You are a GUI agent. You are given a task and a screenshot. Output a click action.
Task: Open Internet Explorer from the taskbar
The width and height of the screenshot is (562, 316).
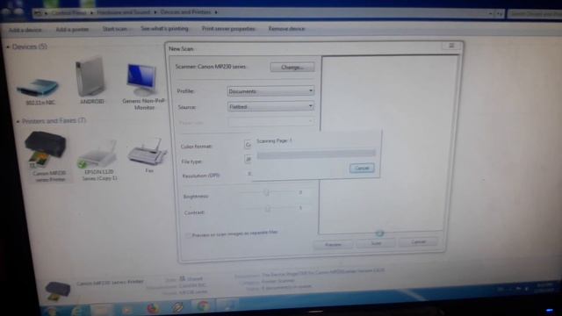tap(76, 310)
